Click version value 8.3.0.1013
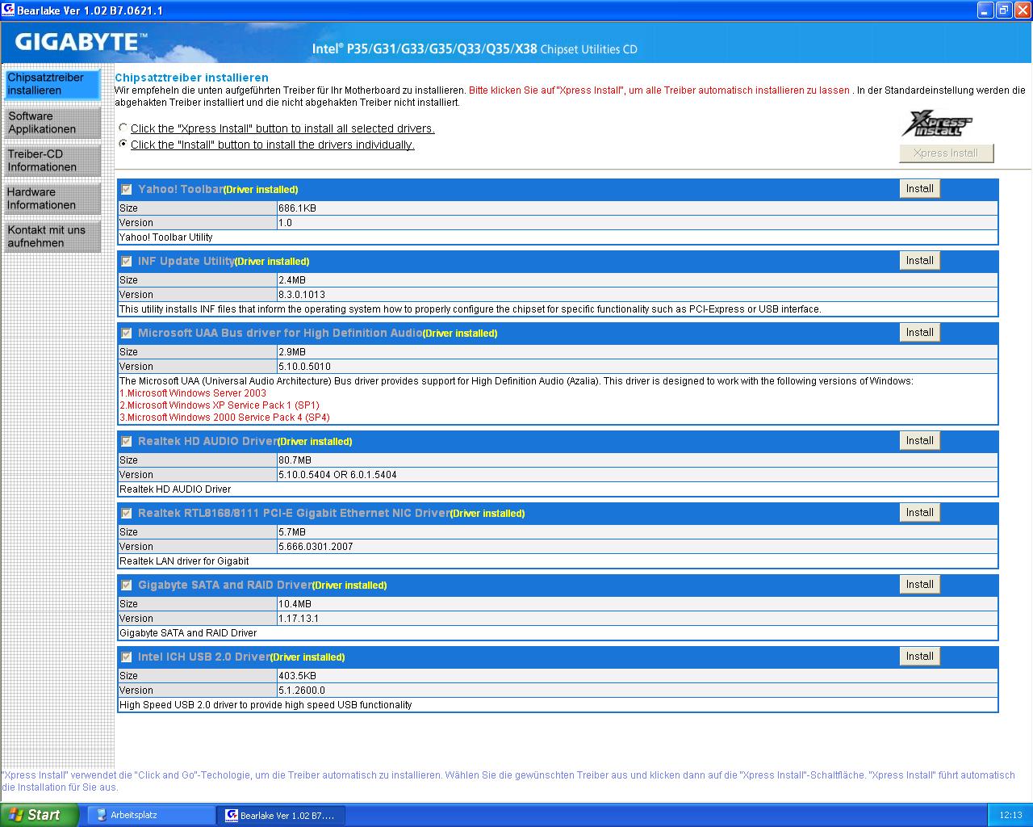Image resolution: width=1033 pixels, height=827 pixels. [x=302, y=295]
